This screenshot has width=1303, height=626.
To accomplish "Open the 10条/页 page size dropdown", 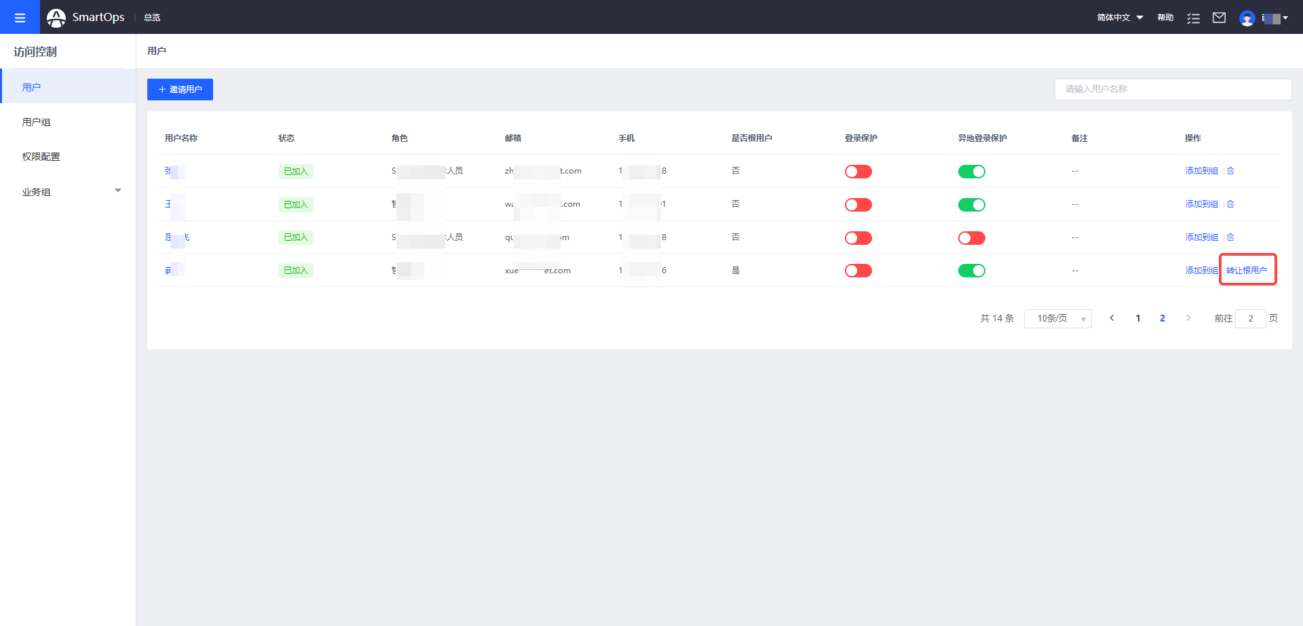I will [x=1057, y=319].
